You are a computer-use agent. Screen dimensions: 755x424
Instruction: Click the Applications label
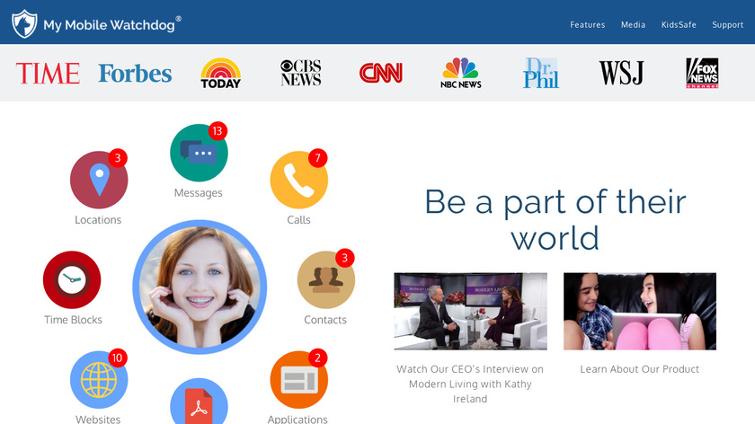click(x=298, y=419)
